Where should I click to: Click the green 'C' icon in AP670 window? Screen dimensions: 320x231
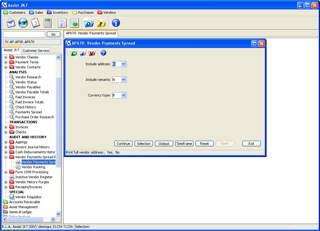coord(74,53)
